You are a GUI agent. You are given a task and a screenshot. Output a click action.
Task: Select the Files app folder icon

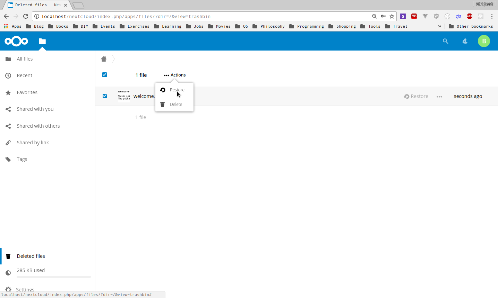coord(42,41)
